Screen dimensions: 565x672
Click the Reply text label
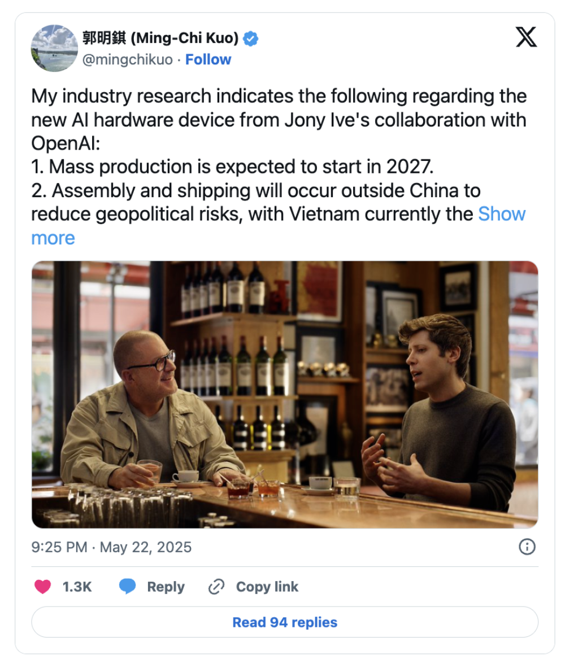click(166, 587)
